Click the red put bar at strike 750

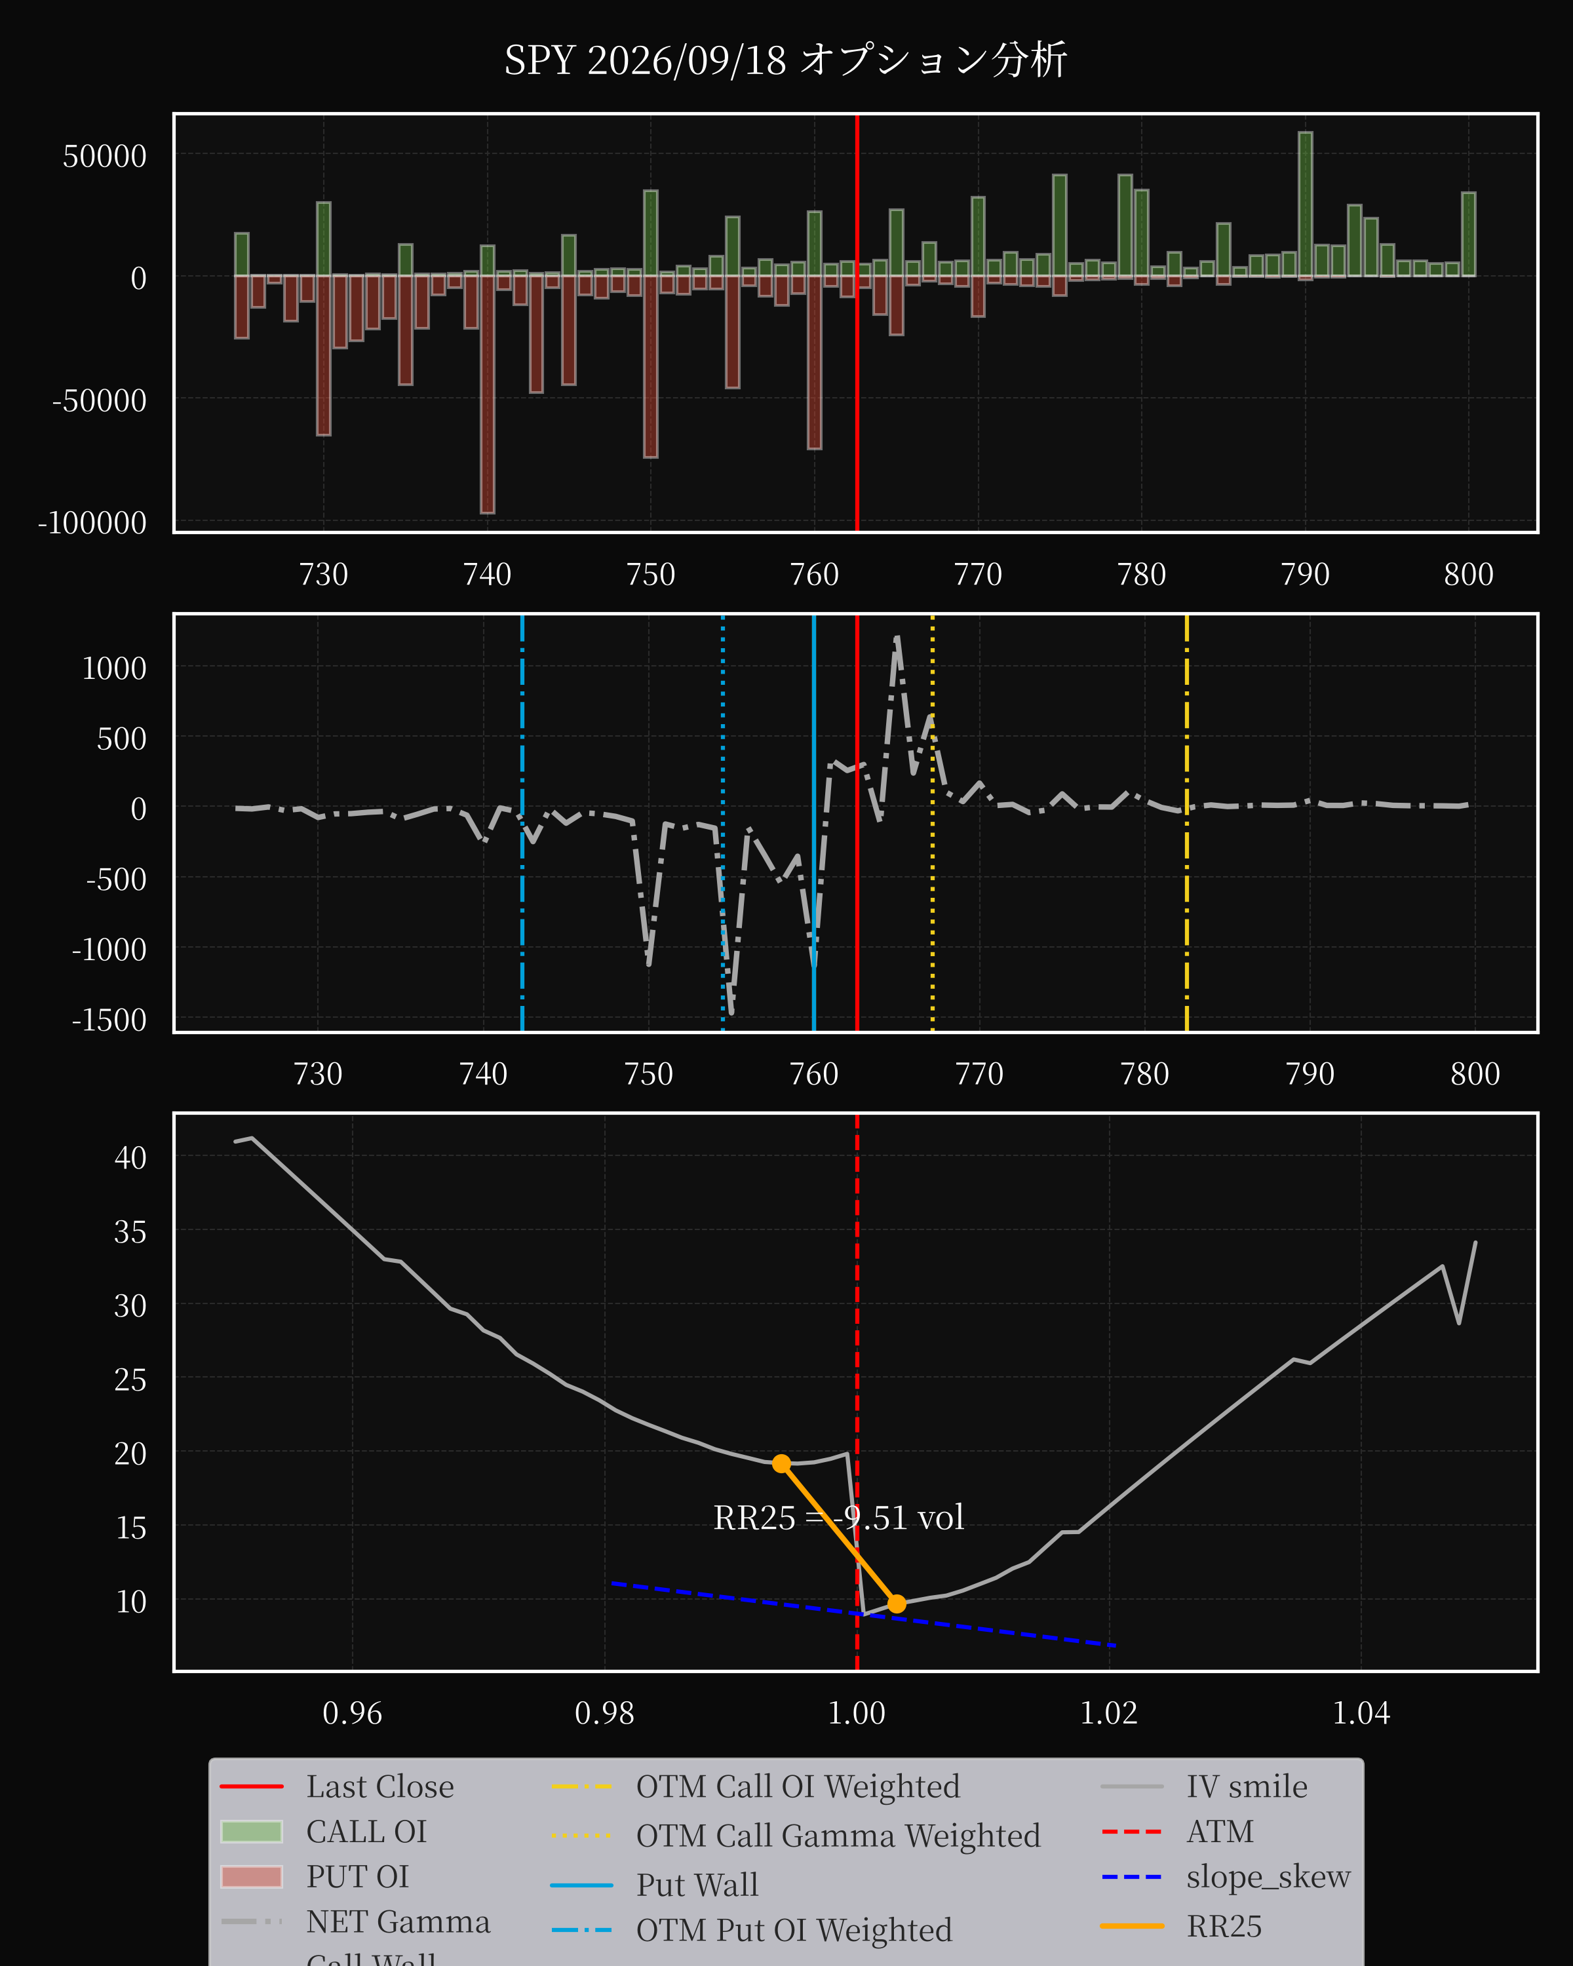pyautogui.click(x=650, y=366)
